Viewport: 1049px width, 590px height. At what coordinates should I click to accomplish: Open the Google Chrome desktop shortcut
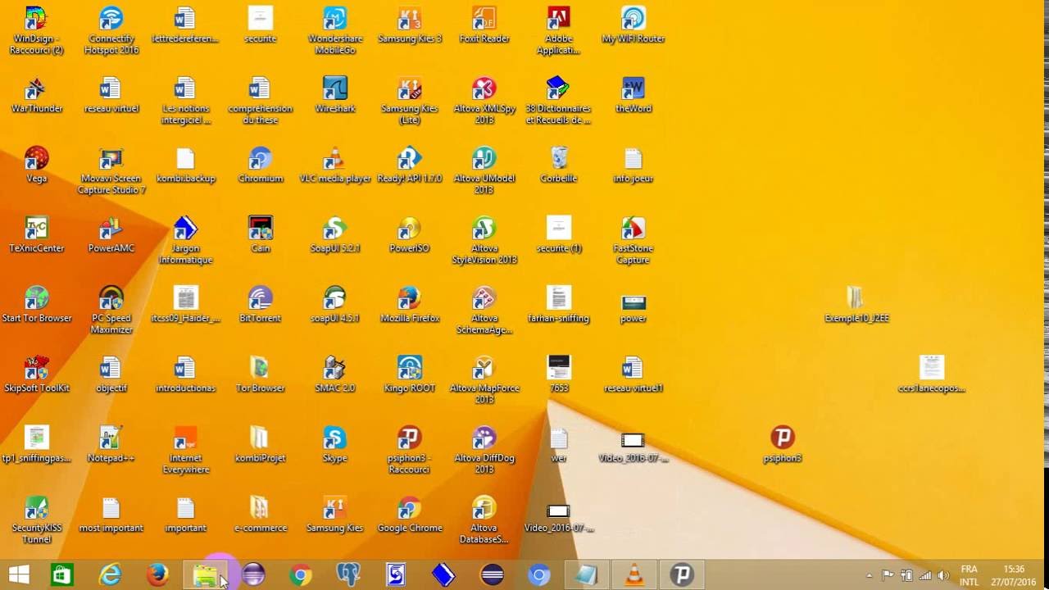[x=409, y=514]
